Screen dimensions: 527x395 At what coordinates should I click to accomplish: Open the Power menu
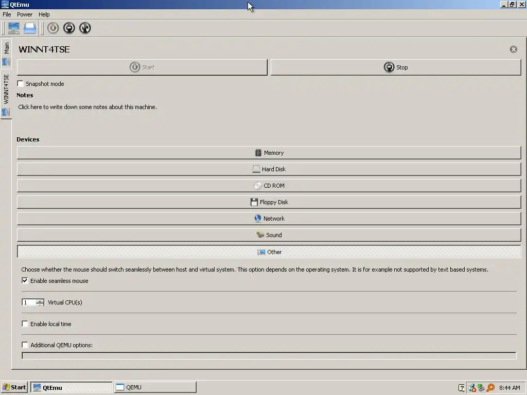[25, 14]
